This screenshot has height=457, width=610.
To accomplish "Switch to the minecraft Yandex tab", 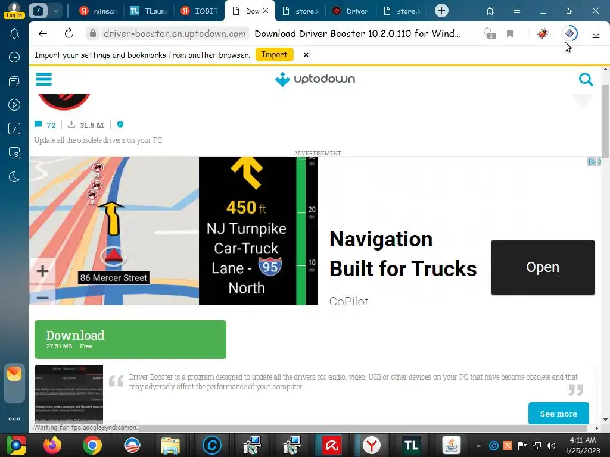I will (x=98, y=11).
